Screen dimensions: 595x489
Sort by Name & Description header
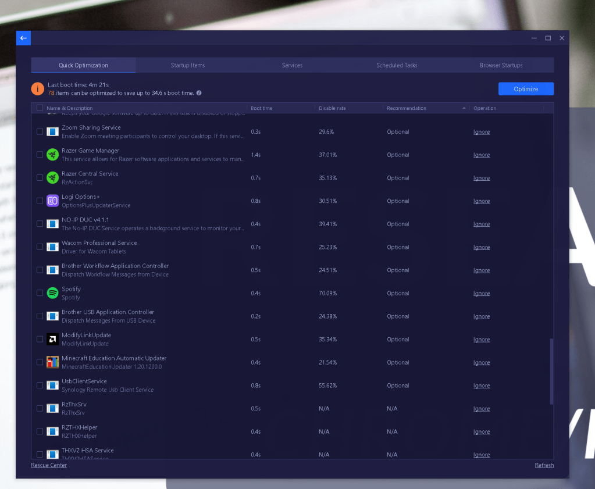coord(69,108)
